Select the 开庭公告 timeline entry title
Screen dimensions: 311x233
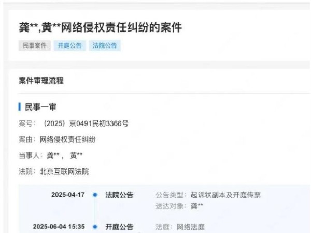(119, 227)
